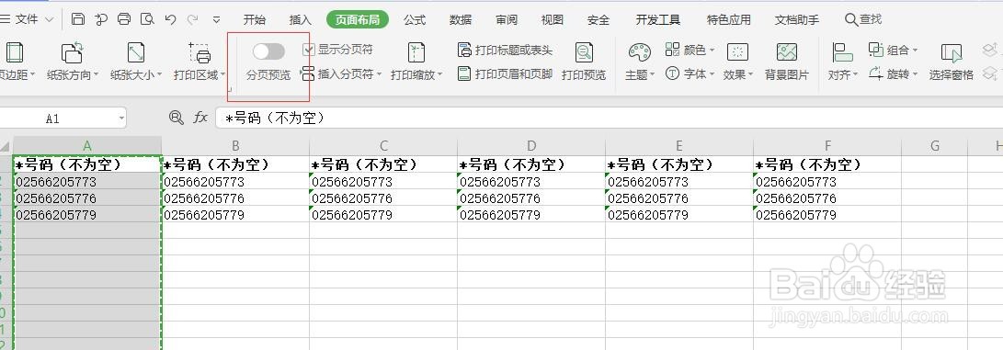
Task: Click 打印页眉和页脚 button
Action: [505, 74]
